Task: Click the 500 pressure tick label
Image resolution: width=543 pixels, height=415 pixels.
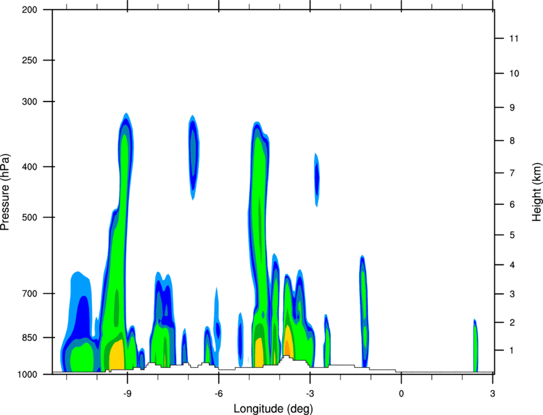Action: pos(29,217)
